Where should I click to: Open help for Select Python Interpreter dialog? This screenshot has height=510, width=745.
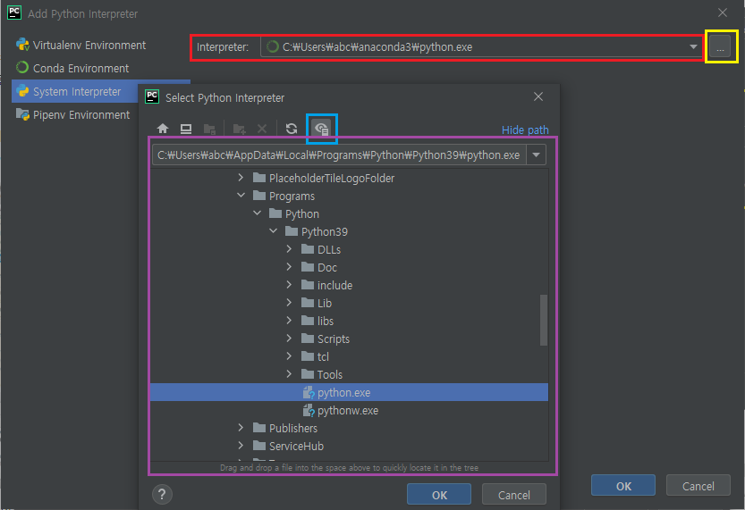162,494
